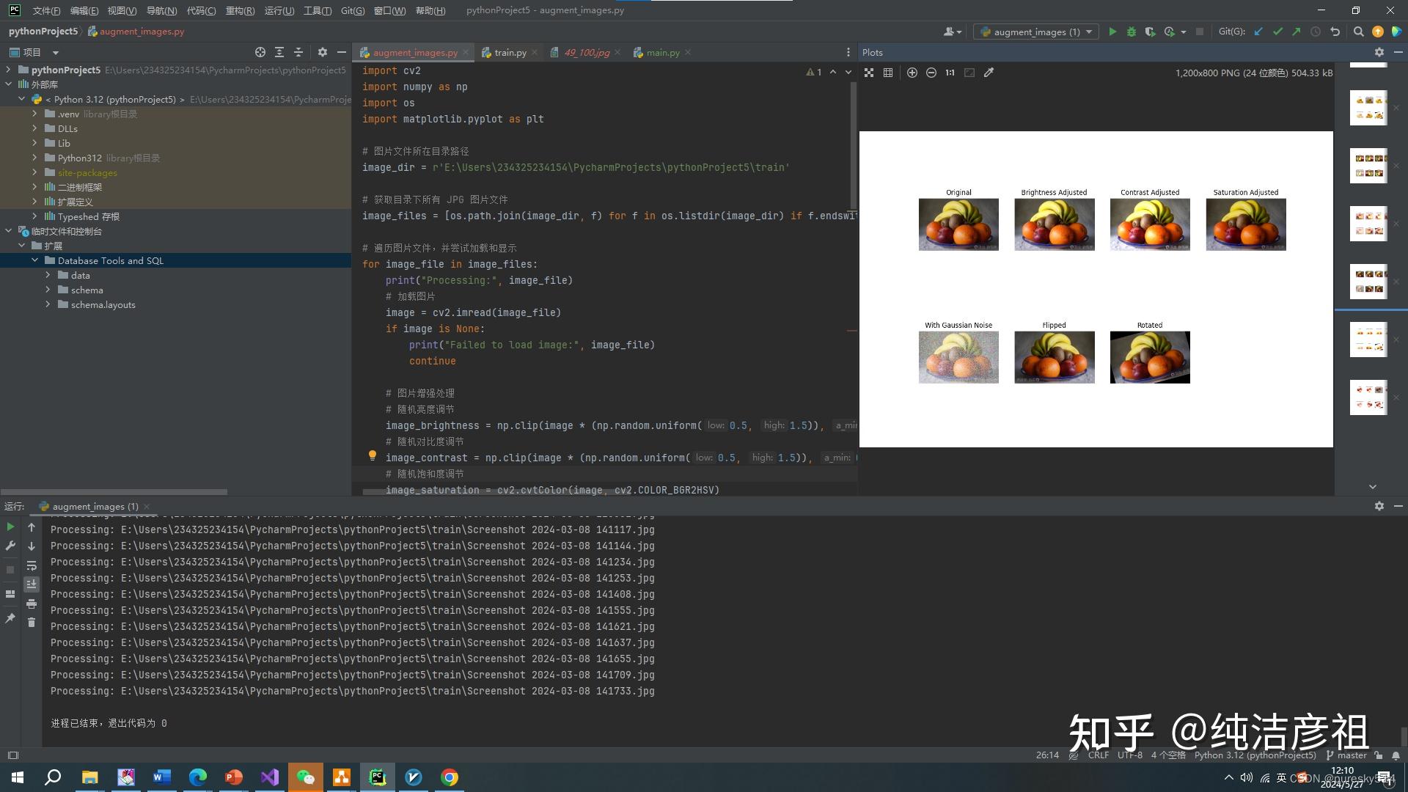Zoom in on the plot image

click(912, 73)
